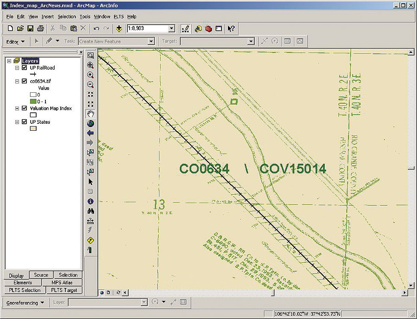Open the File menu

tap(10, 17)
